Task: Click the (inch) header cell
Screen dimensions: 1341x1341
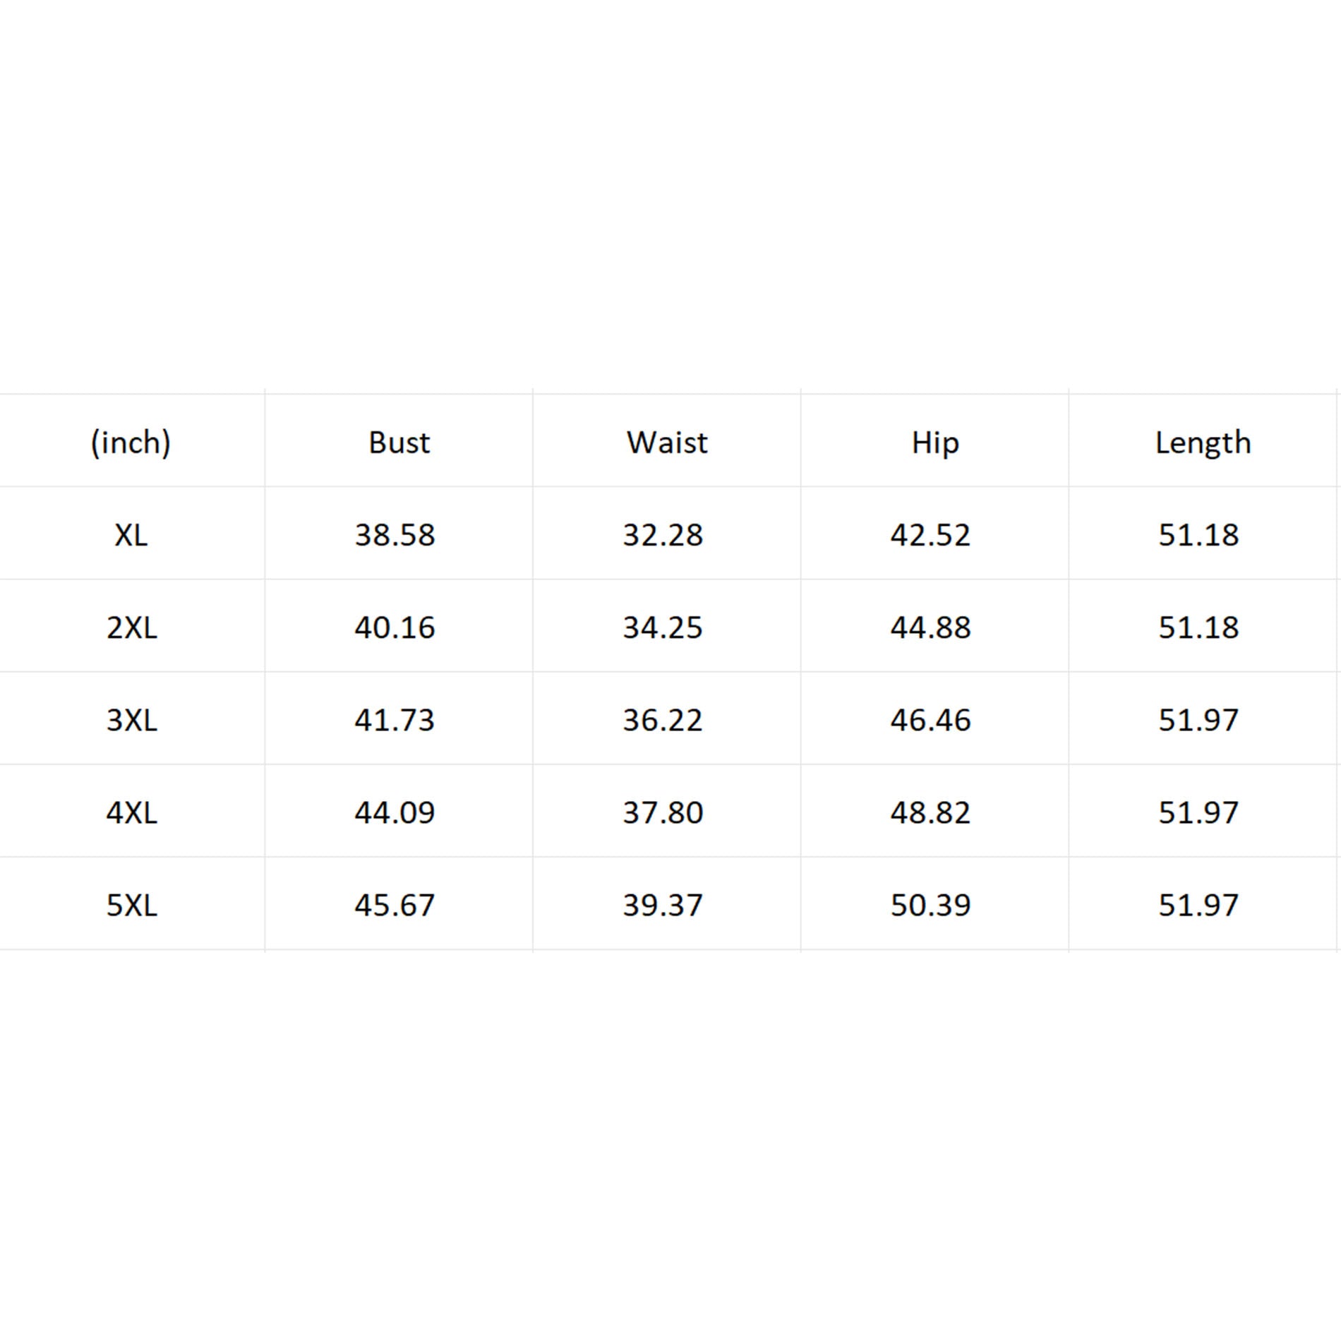Action: point(131,443)
